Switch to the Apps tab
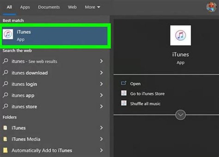The width and height of the screenshot is (219, 157). pyautogui.click(x=25, y=7)
